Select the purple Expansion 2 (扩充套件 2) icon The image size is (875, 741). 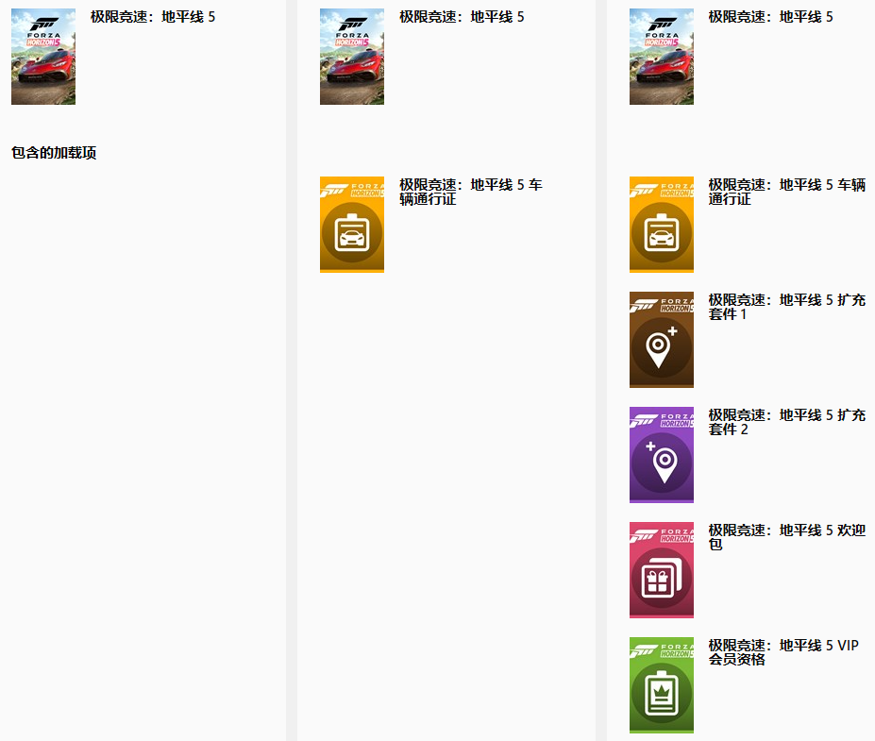click(x=662, y=455)
